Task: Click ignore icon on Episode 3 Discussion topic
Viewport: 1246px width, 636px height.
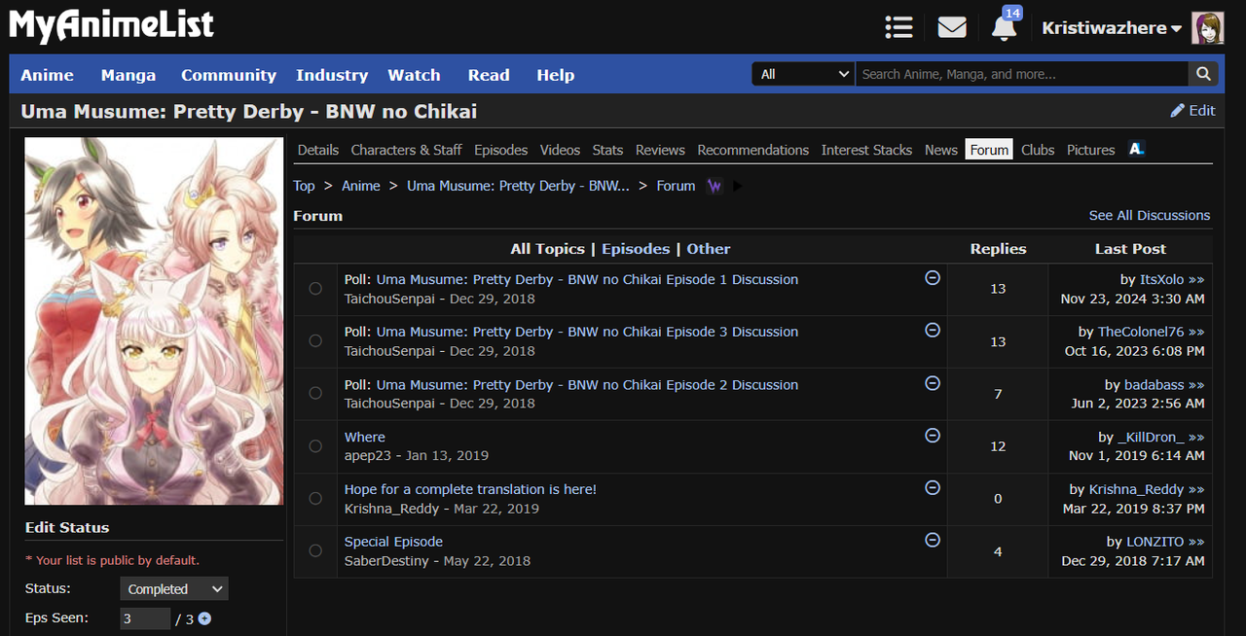Action: 933,331
